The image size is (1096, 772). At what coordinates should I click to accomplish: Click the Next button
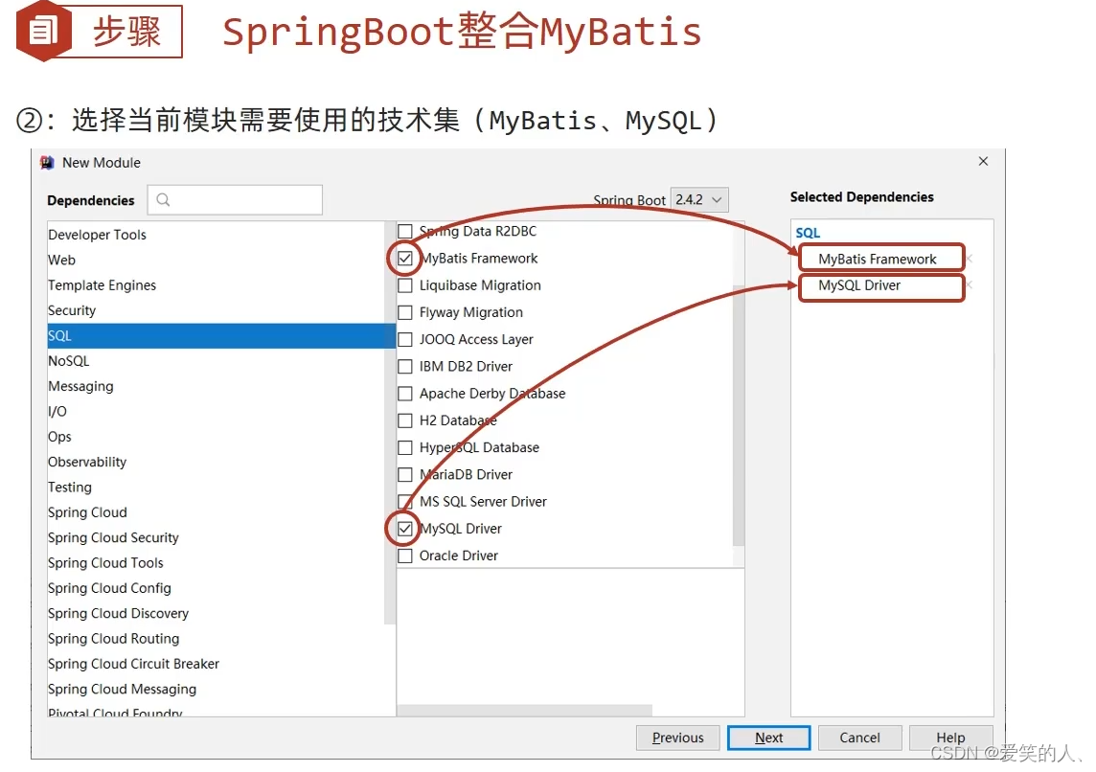pyautogui.click(x=768, y=738)
